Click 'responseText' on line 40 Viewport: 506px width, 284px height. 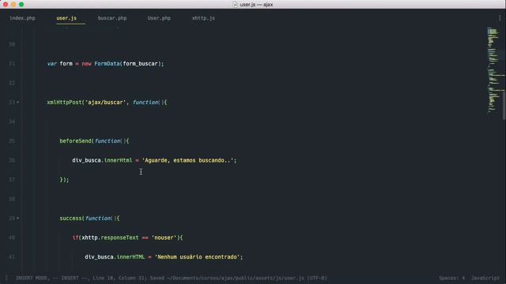coord(119,237)
